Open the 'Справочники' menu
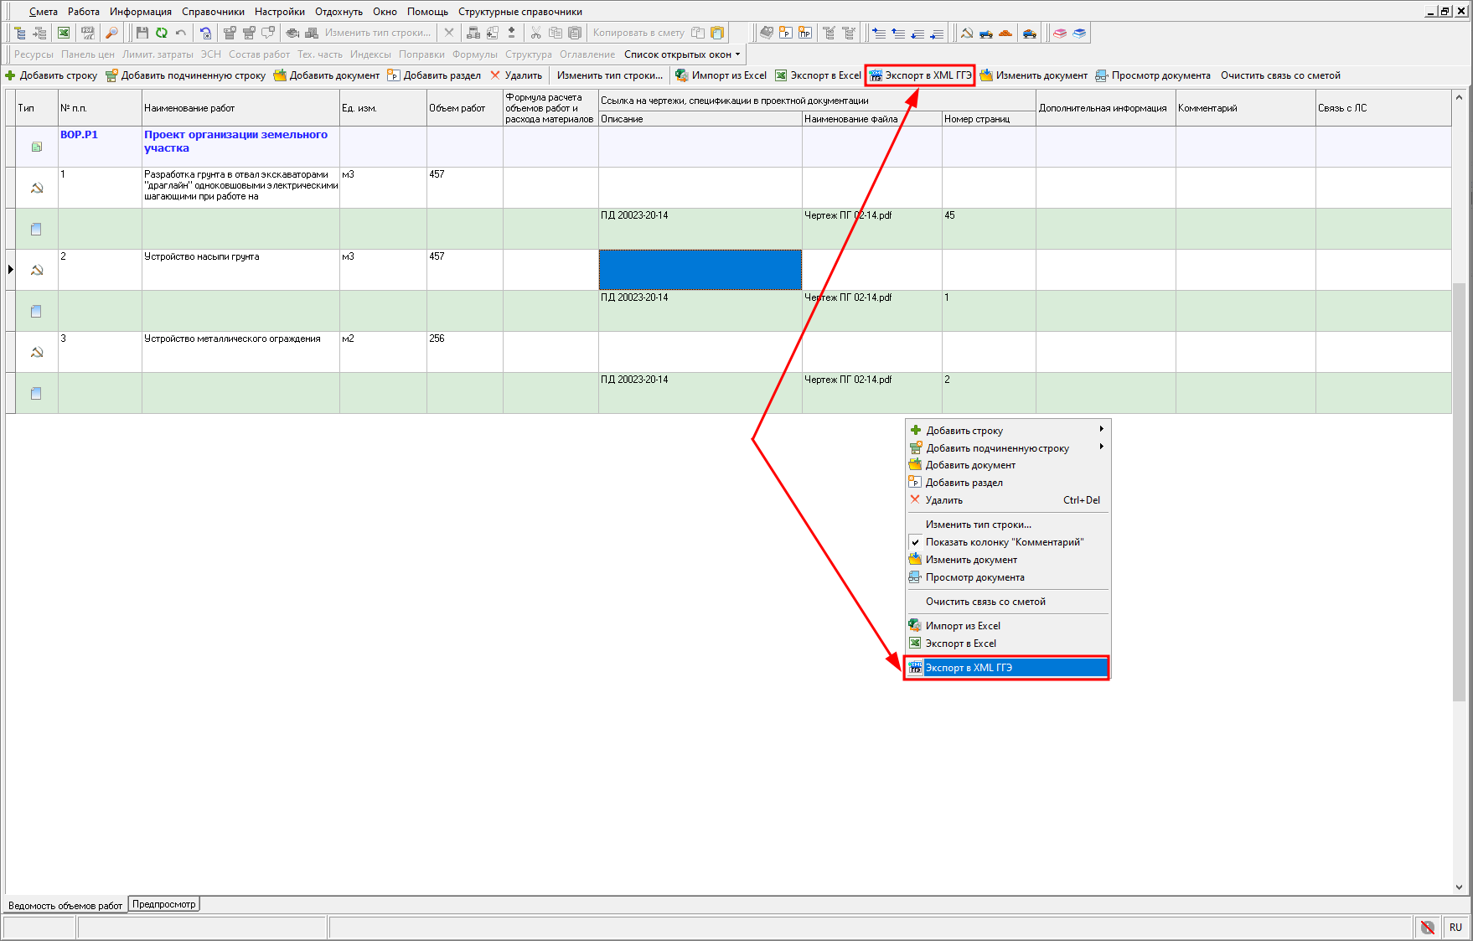Screen dimensions: 1473x941 click(213, 12)
